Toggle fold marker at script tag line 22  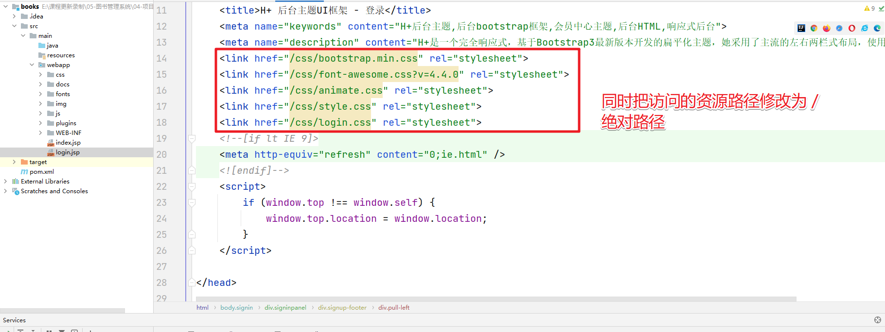192,187
